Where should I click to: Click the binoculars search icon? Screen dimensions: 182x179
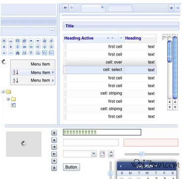[x=17, y=53]
